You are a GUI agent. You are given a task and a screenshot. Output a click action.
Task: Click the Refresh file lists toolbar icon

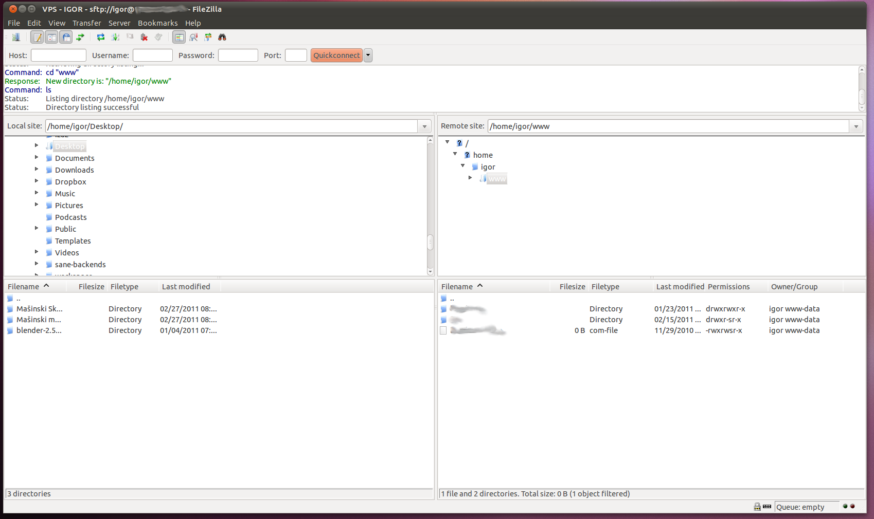101,37
